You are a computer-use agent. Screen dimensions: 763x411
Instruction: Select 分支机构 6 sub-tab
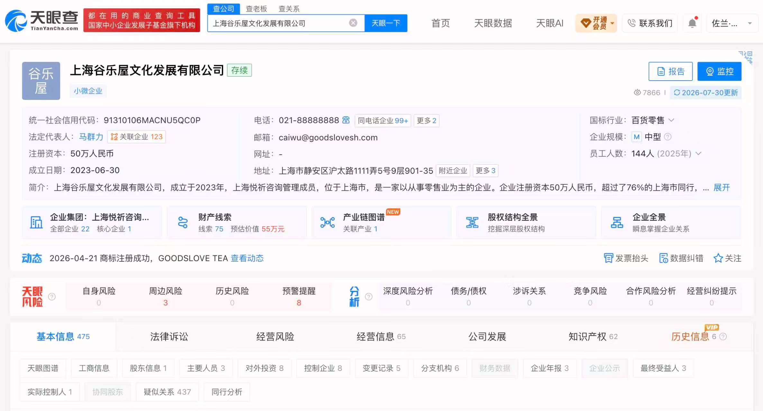440,368
